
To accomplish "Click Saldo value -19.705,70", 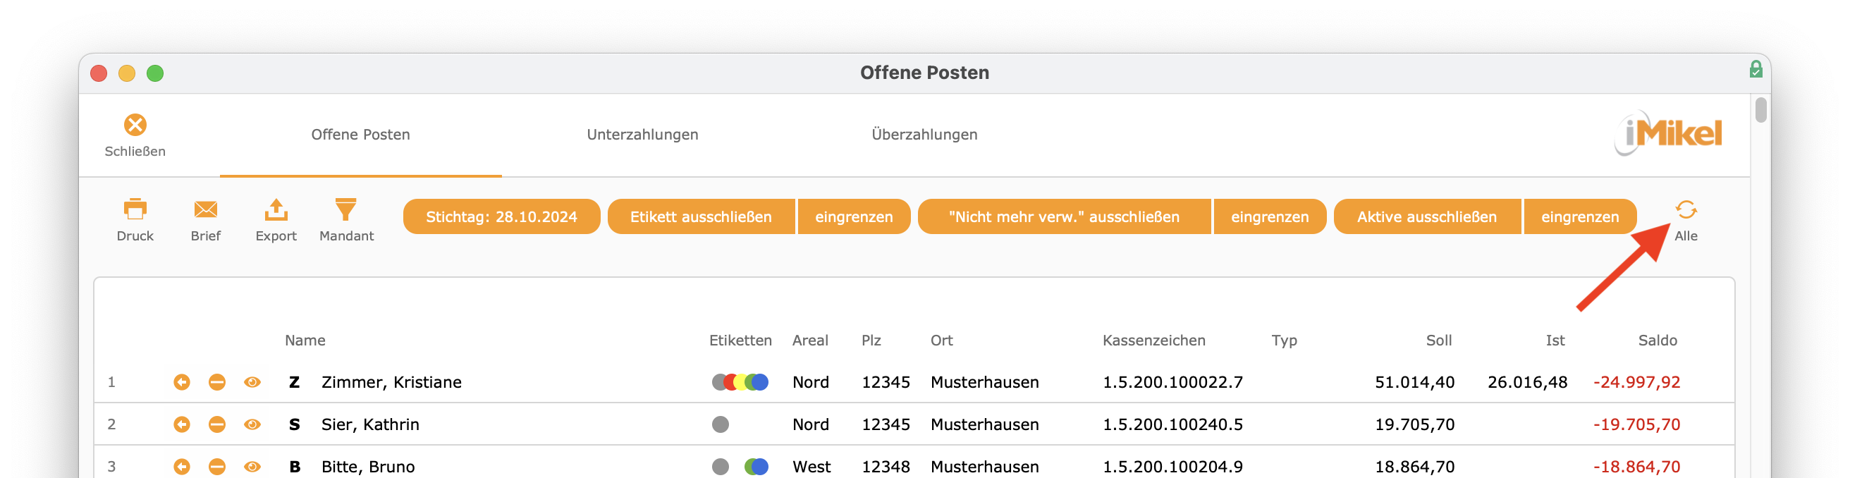I will tap(1636, 424).
